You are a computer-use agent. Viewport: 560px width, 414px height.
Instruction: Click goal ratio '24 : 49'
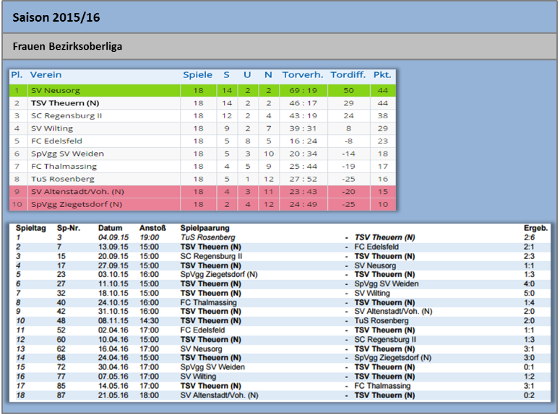click(x=303, y=204)
